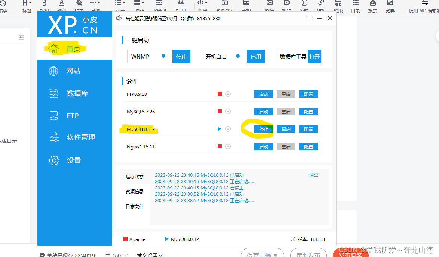This screenshot has height=257, width=439.
Task: Toggle 宽屏 widescreen mode in editor
Action: click(390, 6)
